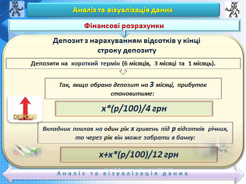This screenshot has height=184, width=246.
Task: Click the right arrowhead of footer ribbon
Action: pos(239,174)
